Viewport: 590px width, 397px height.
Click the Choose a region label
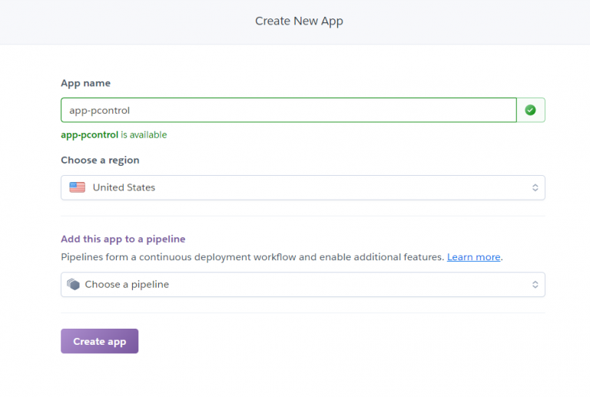pyautogui.click(x=100, y=160)
